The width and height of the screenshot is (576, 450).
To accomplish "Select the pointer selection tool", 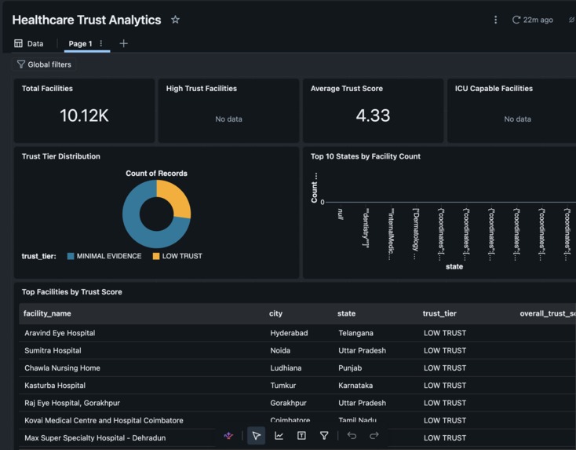I will (256, 436).
